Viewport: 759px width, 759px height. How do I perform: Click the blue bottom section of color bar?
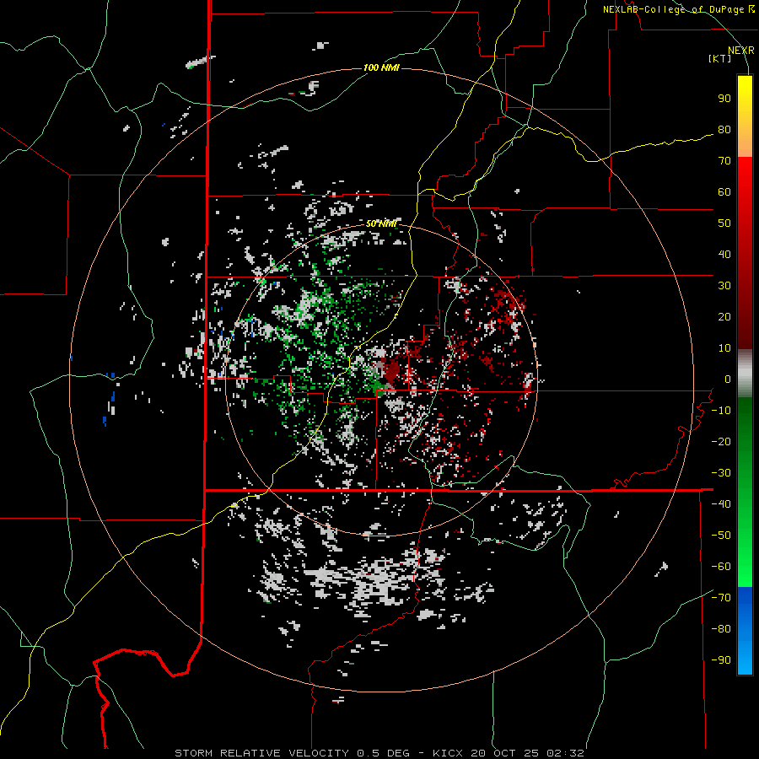[745, 631]
